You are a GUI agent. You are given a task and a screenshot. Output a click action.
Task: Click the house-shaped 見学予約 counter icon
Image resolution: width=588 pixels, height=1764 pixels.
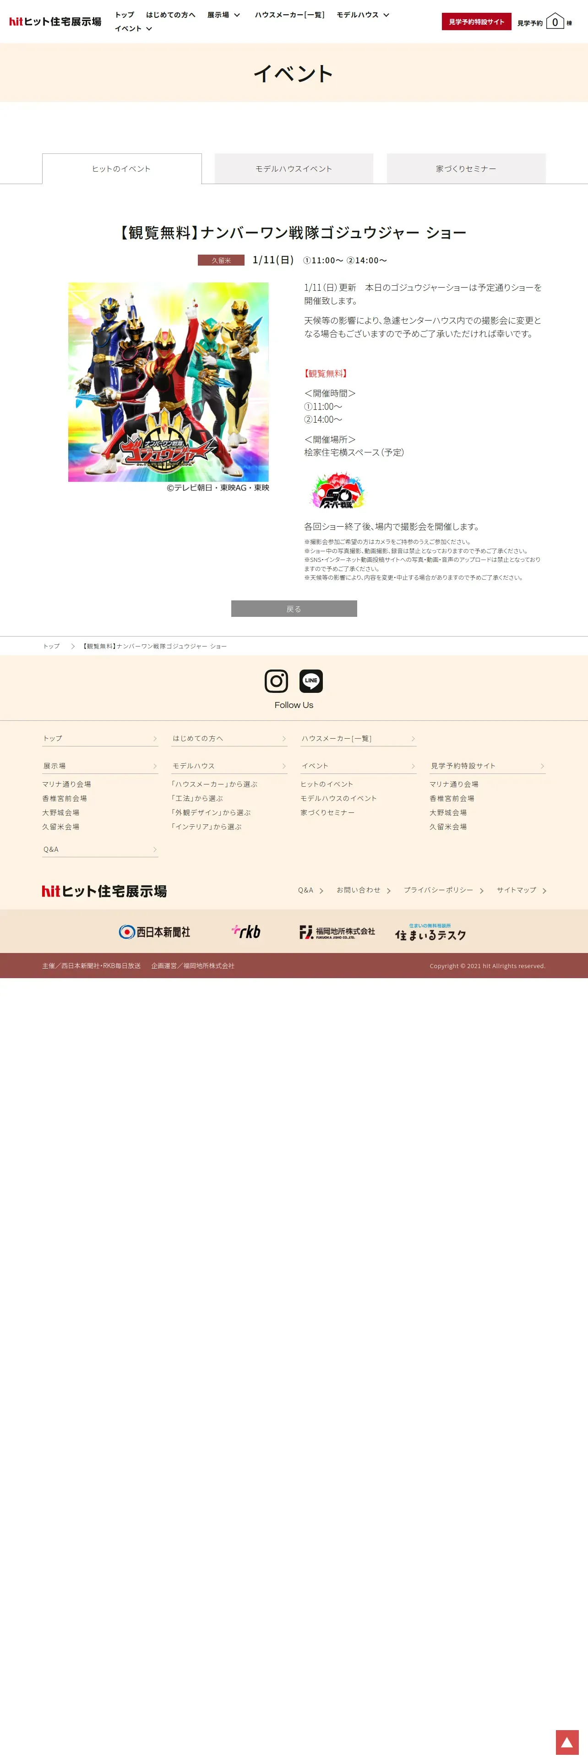pos(555,21)
